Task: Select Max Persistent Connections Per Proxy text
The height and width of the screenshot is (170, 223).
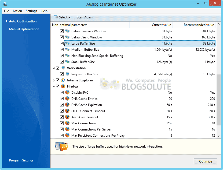Action: (x=98, y=136)
